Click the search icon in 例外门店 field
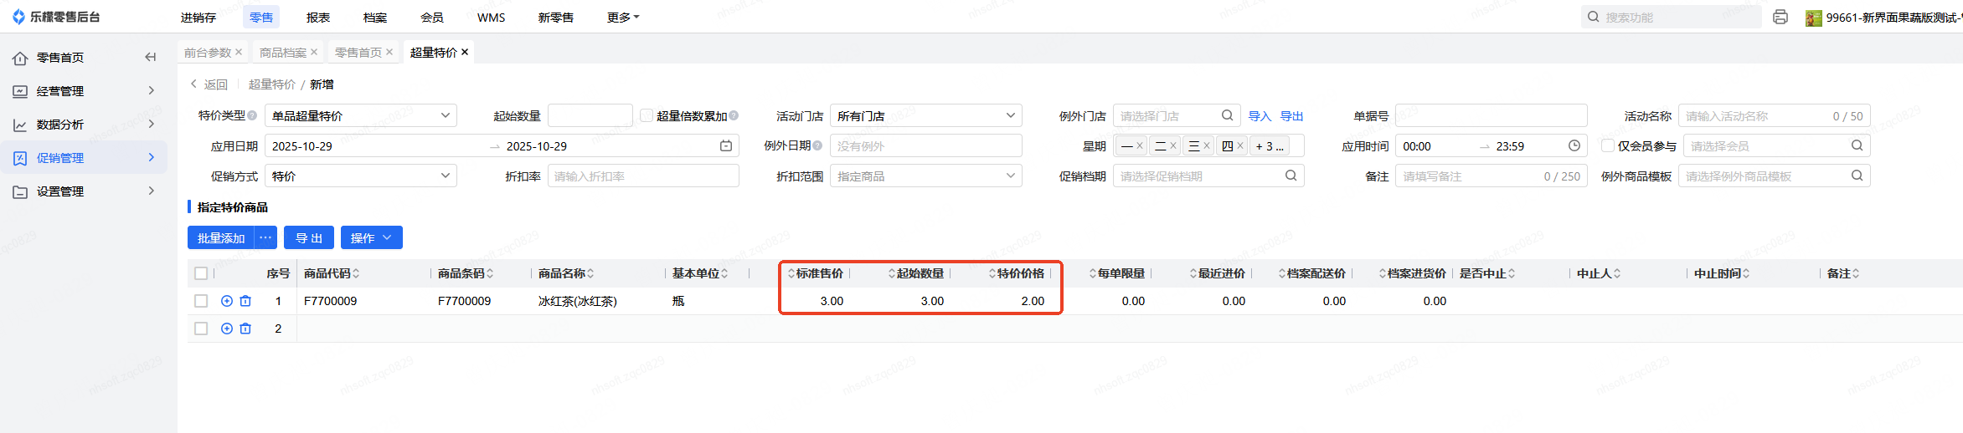The image size is (1963, 433). (x=1227, y=115)
